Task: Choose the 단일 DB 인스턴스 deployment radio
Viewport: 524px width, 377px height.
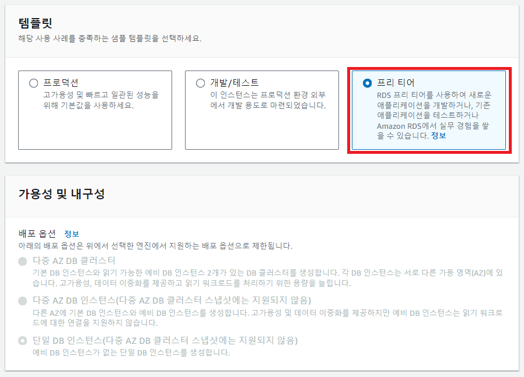Action: coord(23,341)
